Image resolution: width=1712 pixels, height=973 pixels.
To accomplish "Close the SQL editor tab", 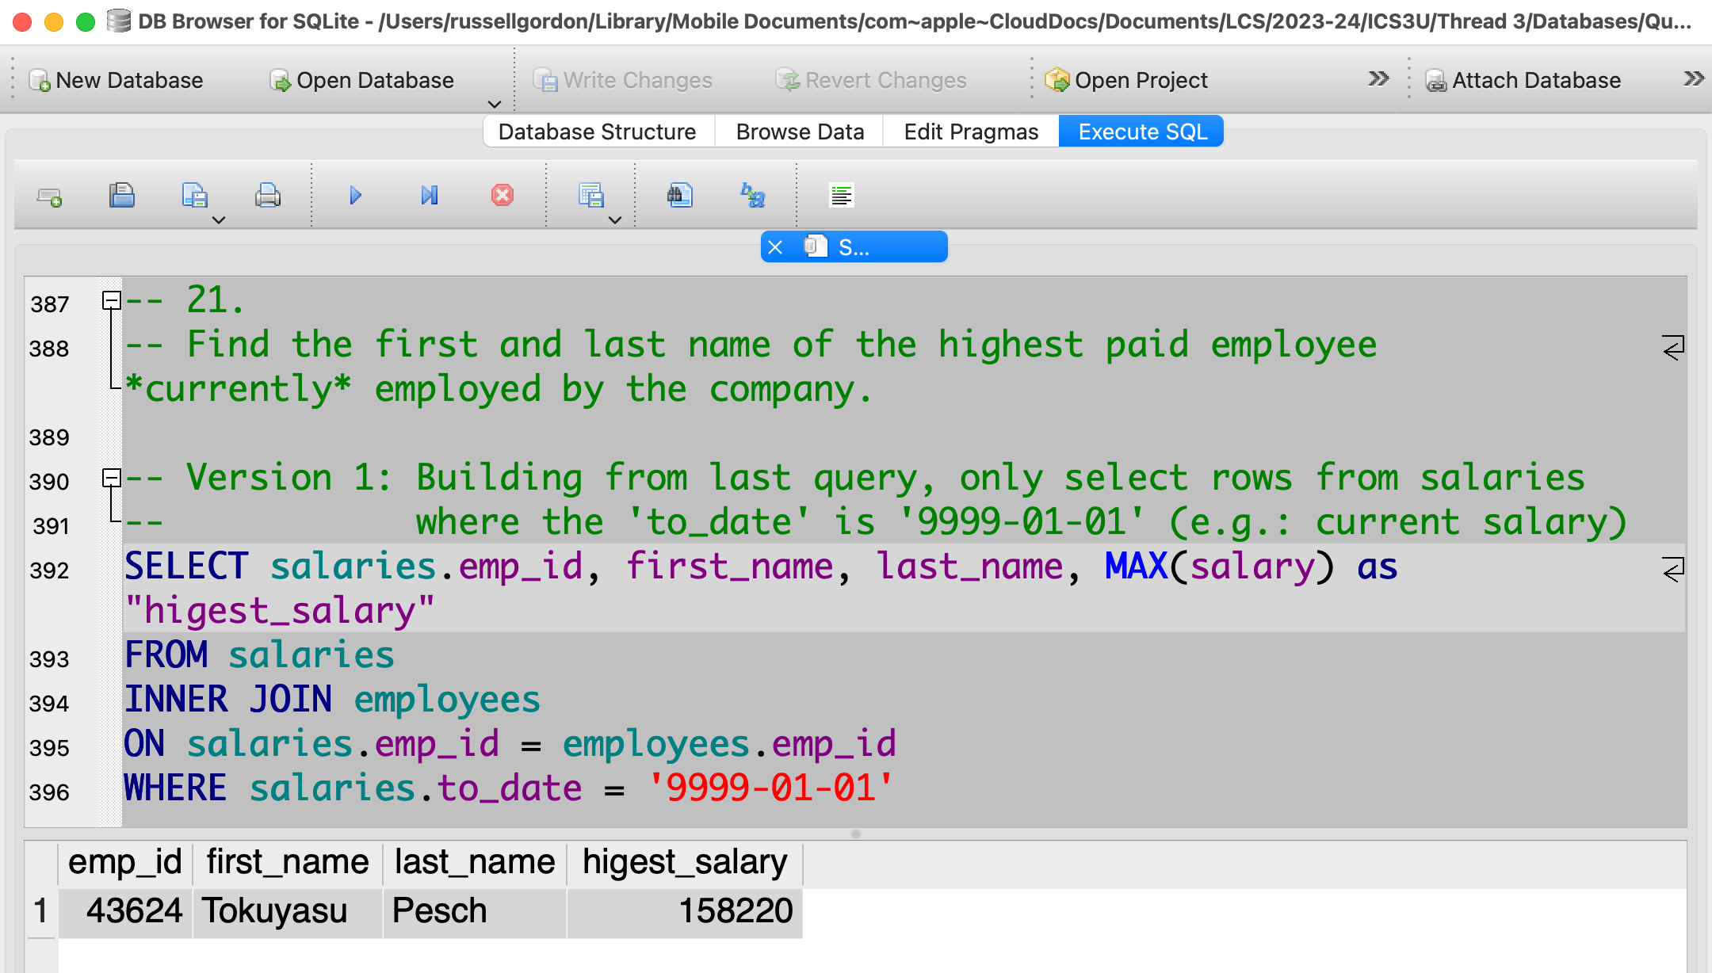I will [775, 247].
